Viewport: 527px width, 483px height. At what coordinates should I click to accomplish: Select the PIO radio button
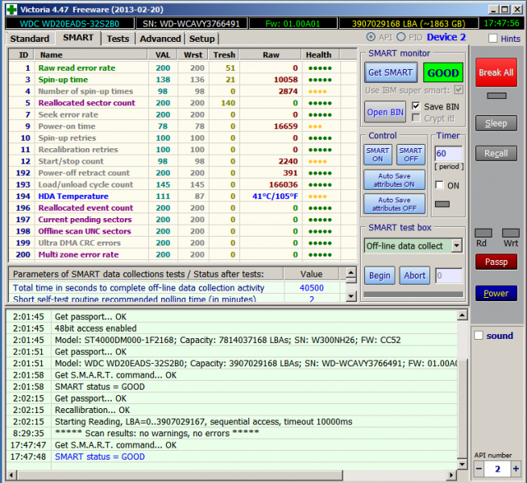400,38
